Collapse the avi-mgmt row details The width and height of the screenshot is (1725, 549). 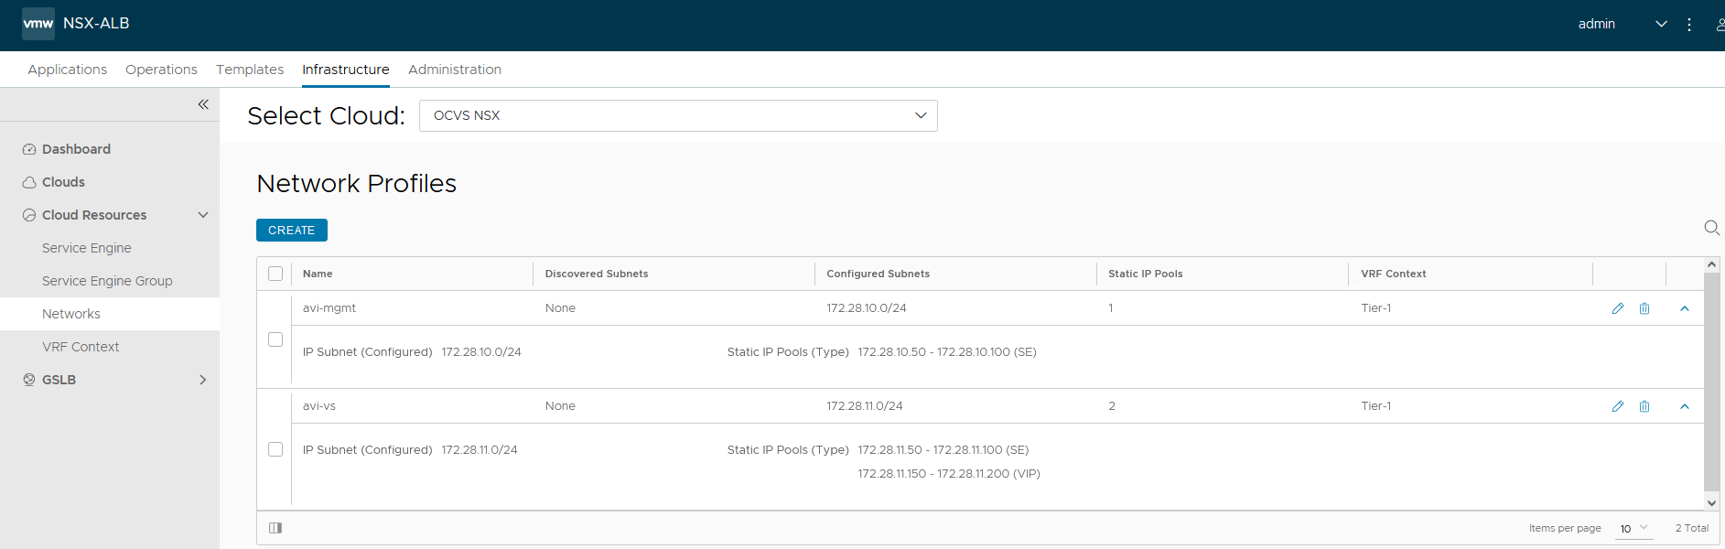pos(1685,308)
